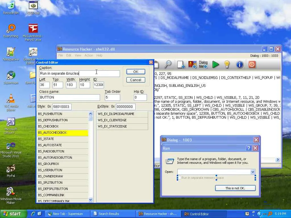Click style list scroll down arrow
Viewport: 291px width, 218px height.
[x=90, y=200]
